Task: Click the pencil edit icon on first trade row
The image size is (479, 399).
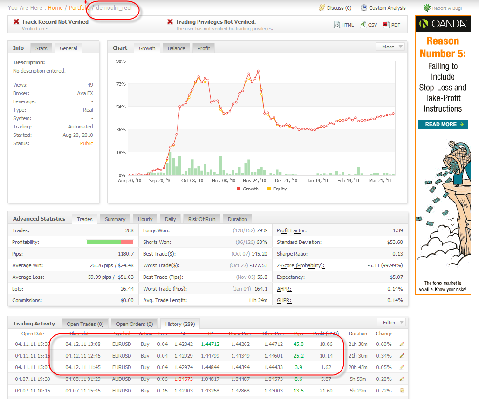Action: pyautogui.click(x=402, y=344)
